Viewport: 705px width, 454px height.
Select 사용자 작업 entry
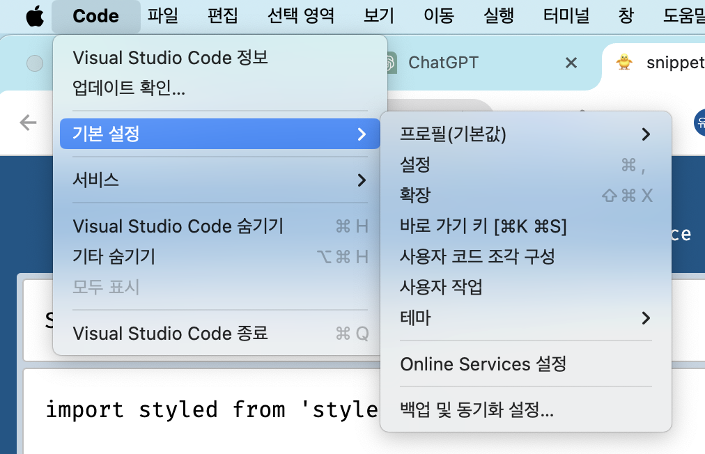(525, 287)
